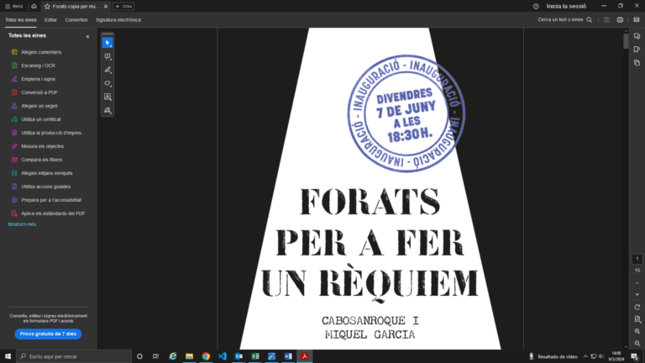Open the comments panel on right rail
Viewport: 645px width, 363px height.
pos(637,36)
